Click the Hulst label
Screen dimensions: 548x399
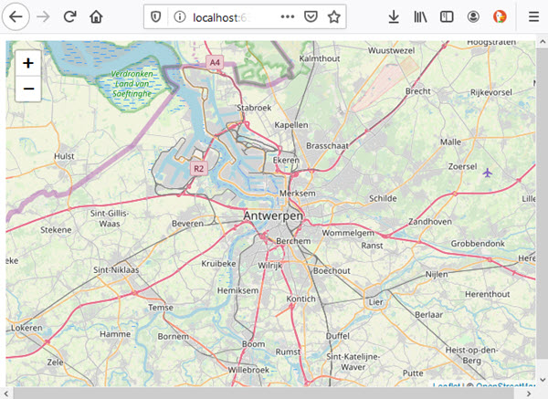click(64, 156)
